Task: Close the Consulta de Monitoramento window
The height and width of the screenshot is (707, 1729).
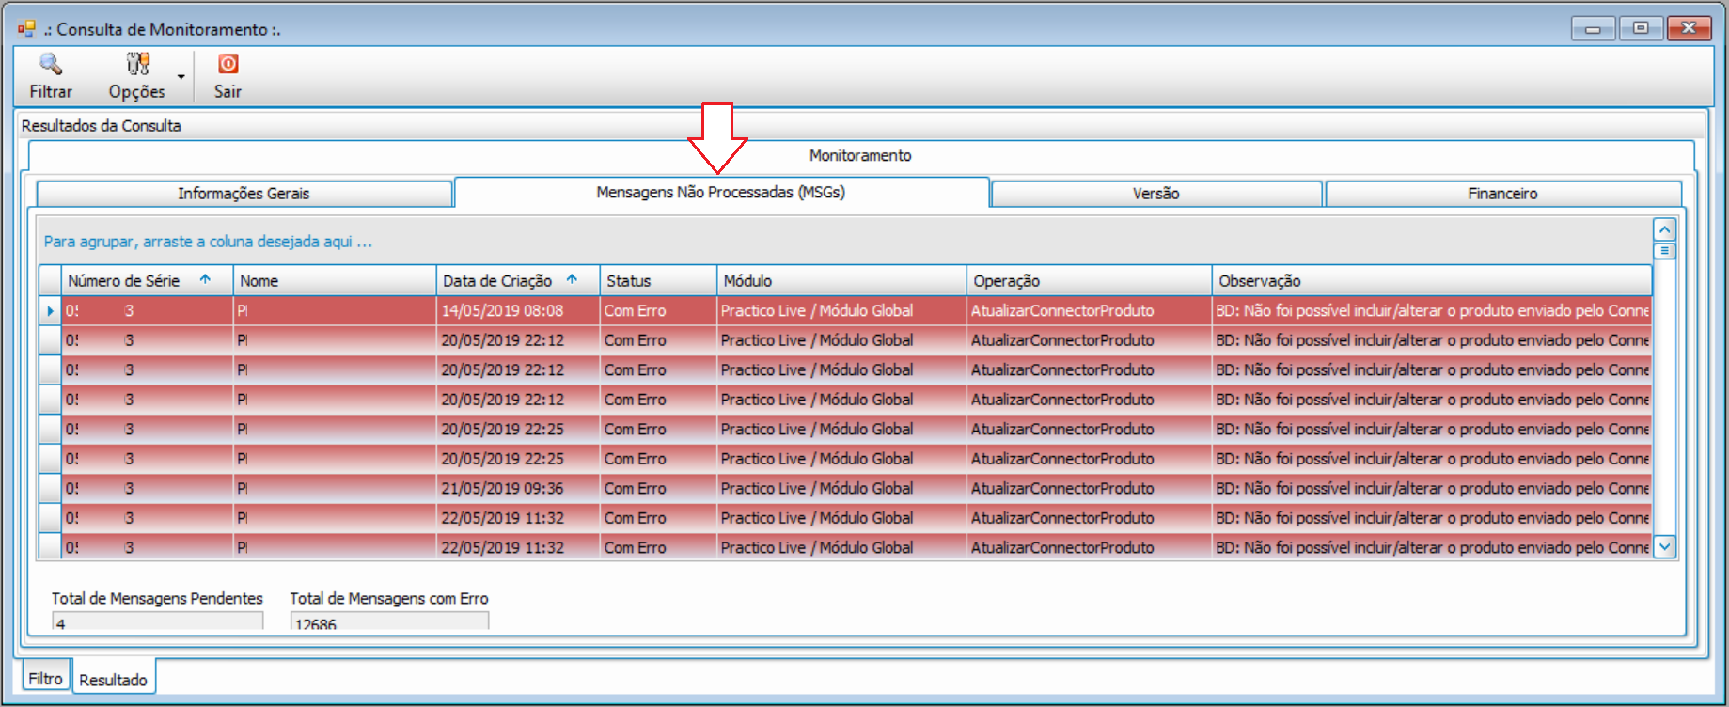Action: click(x=1689, y=28)
